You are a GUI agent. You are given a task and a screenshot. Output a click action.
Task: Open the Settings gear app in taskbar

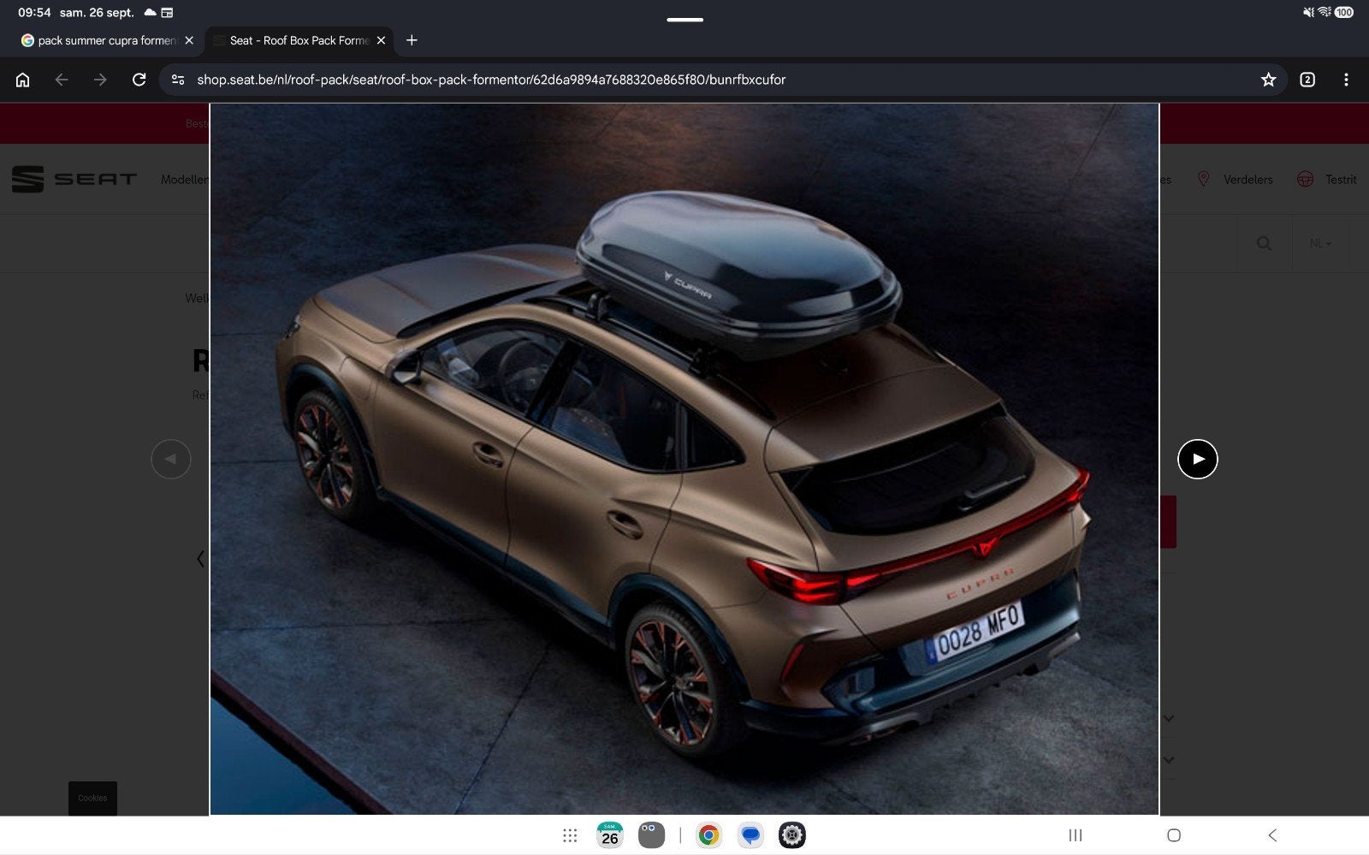[x=792, y=835]
